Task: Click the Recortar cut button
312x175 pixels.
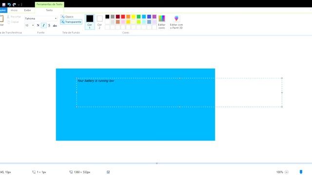Action: (x=14, y=17)
